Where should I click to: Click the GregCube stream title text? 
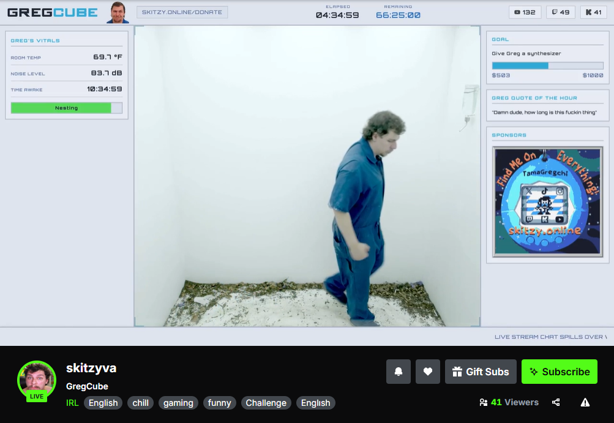pyautogui.click(x=87, y=386)
